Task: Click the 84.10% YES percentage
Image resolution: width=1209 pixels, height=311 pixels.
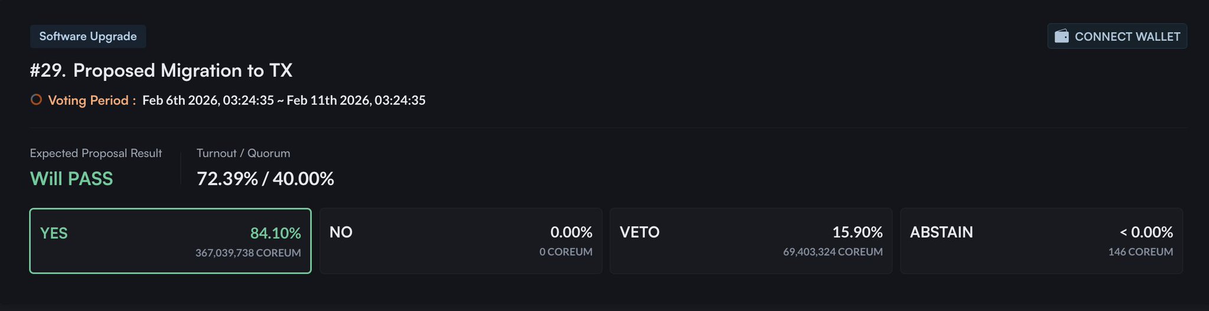Action: 275,233
